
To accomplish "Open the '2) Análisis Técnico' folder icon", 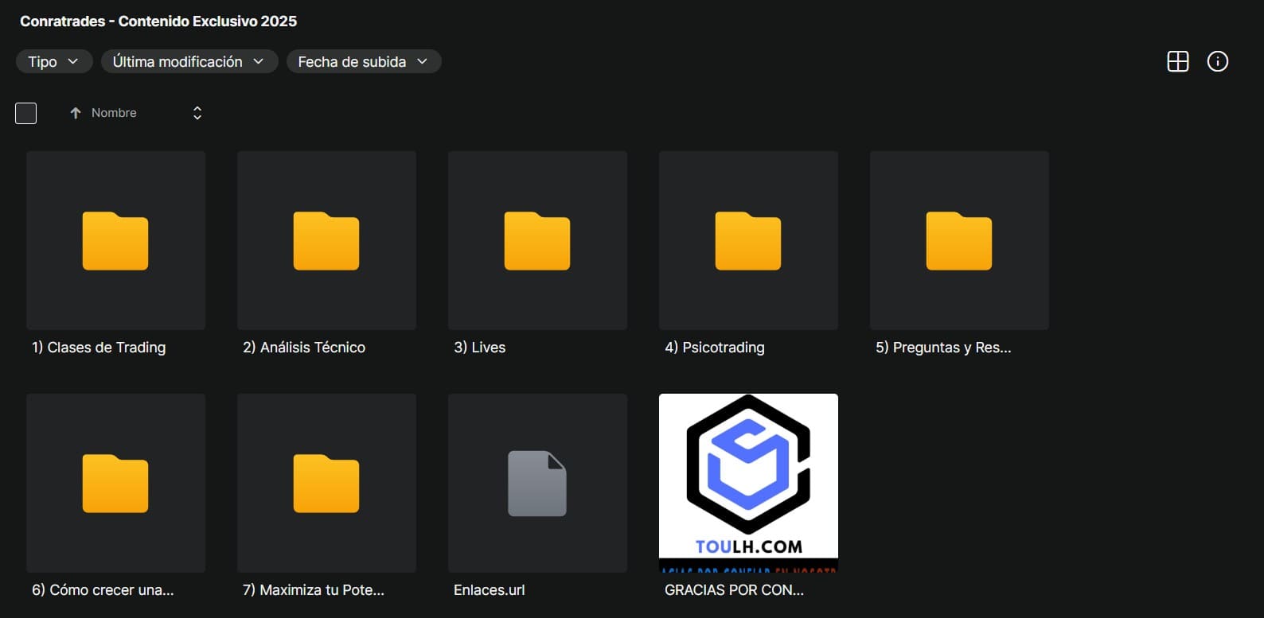I will (326, 241).
